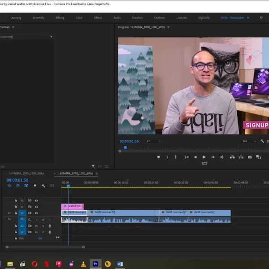Go to In point in Program monitor
The image size is (269, 269).
coord(187,157)
